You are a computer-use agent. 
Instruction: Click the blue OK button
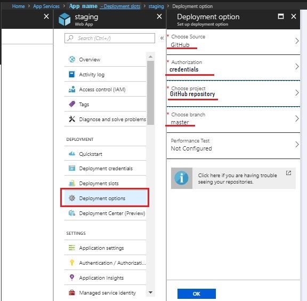pyautogui.click(x=196, y=294)
